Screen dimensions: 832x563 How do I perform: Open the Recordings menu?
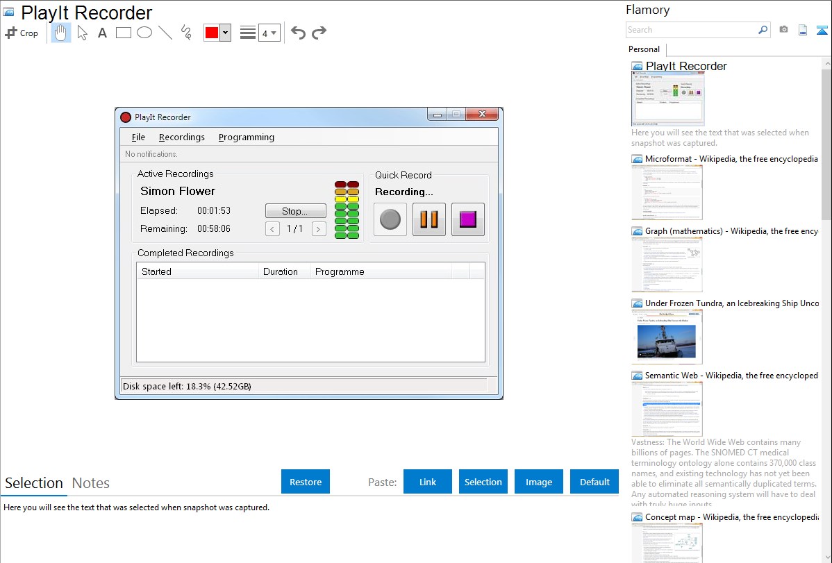tap(181, 137)
